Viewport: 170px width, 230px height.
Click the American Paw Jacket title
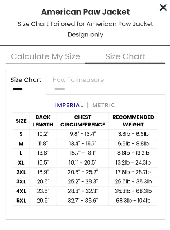[85, 12]
